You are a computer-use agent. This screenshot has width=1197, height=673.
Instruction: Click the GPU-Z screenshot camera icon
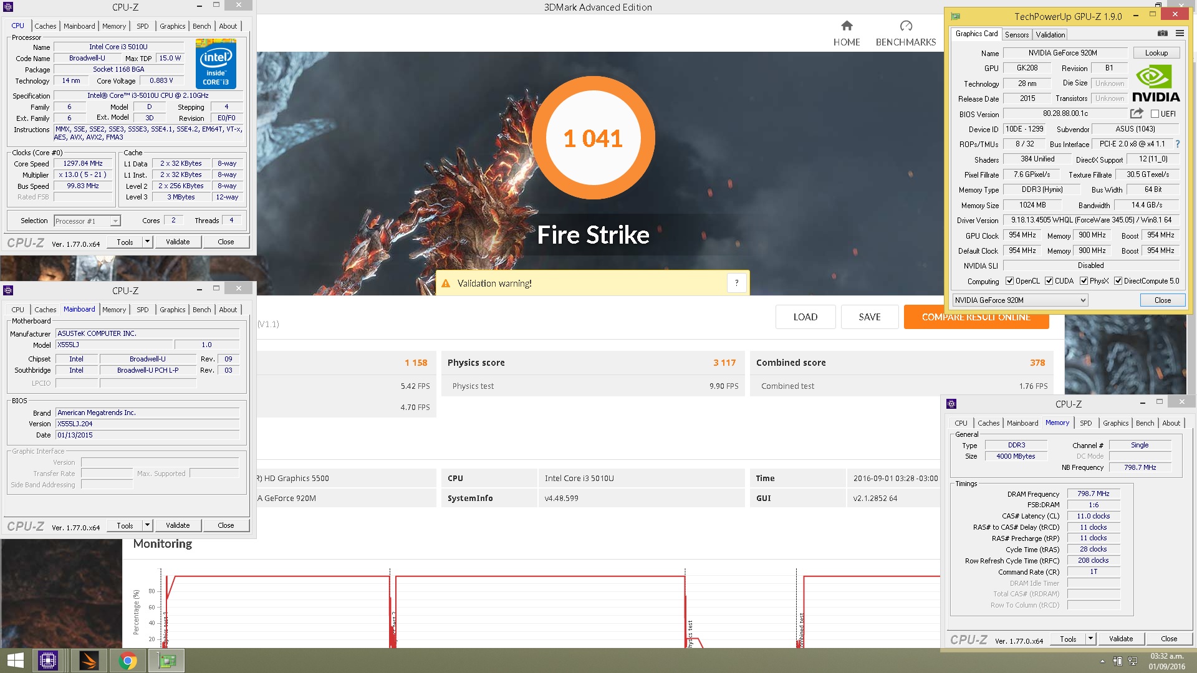tap(1162, 34)
